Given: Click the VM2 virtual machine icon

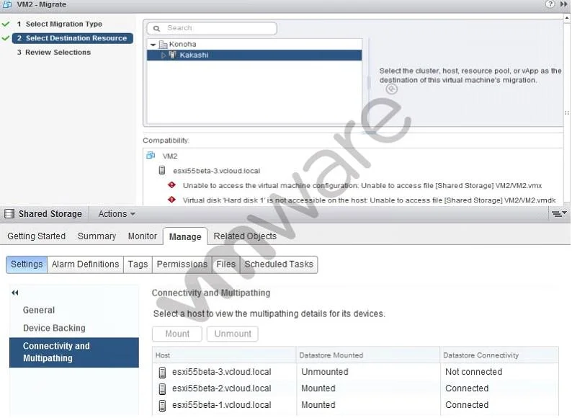Looking at the screenshot, I should tap(151, 155).
